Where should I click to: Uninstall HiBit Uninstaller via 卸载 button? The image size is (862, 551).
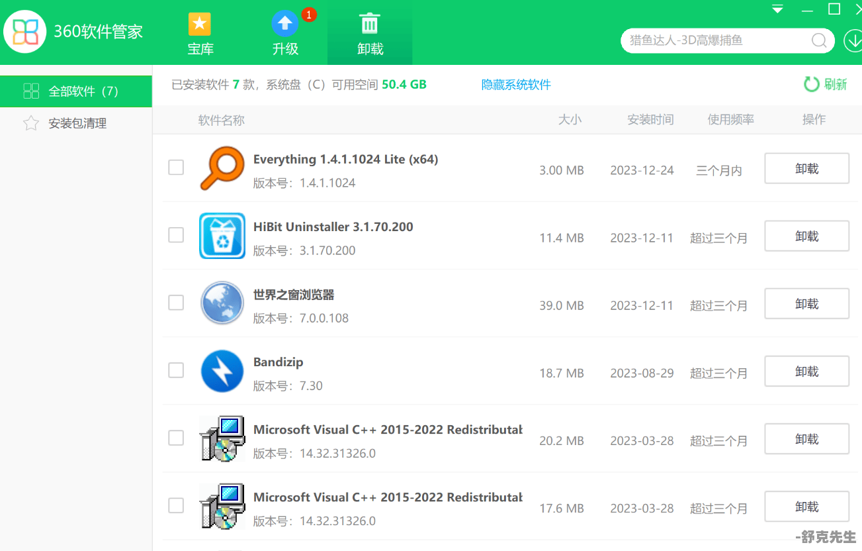(x=806, y=236)
